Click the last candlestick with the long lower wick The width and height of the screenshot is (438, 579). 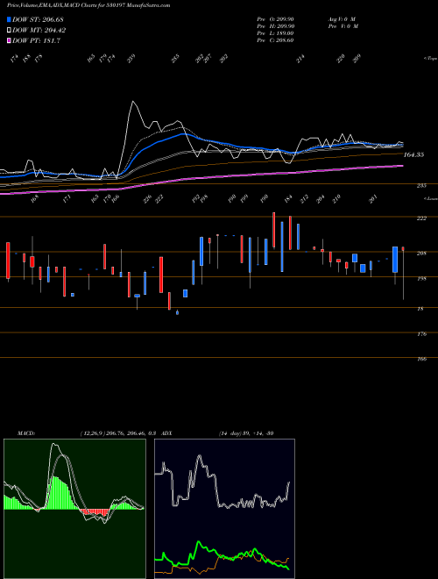(403, 273)
